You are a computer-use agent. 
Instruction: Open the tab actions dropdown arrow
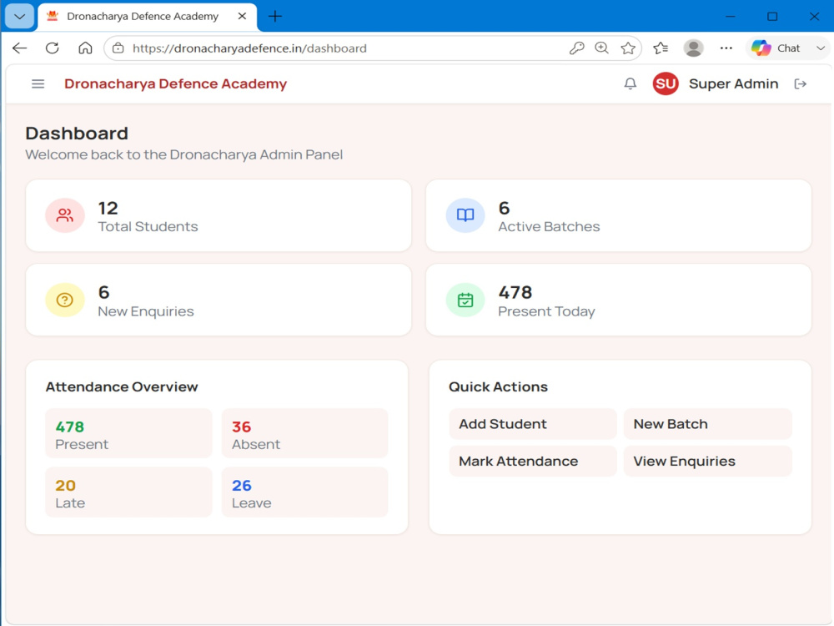pos(20,17)
